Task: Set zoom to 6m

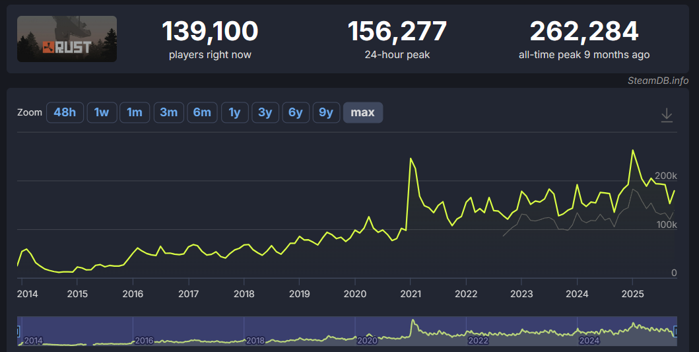Action: point(202,112)
